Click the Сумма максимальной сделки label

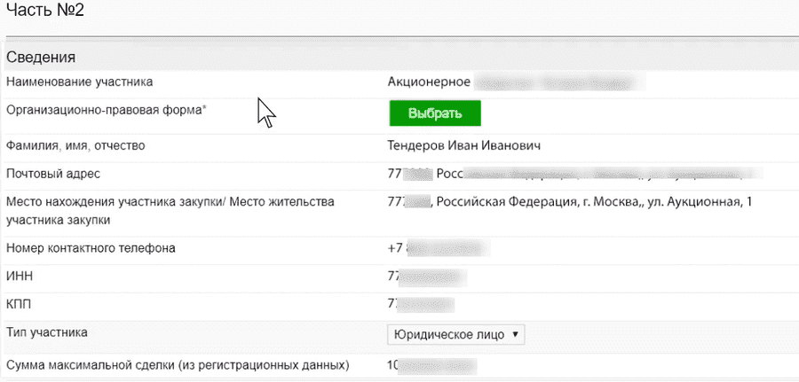[178, 365]
